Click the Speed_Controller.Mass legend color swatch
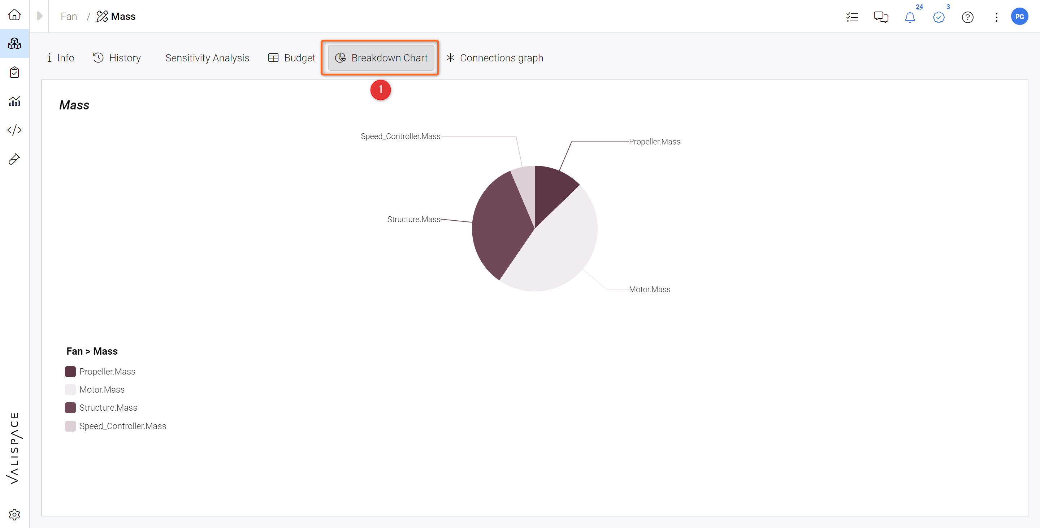Image resolution: width=1040 pixels, height=528 pixels. click(x=70, y=426)
